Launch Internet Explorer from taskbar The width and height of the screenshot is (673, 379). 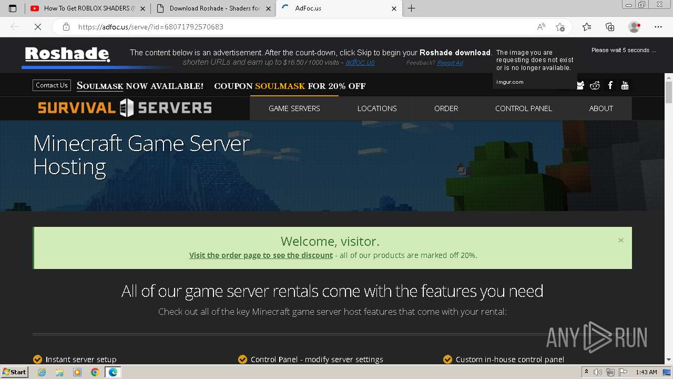(42, 372)
